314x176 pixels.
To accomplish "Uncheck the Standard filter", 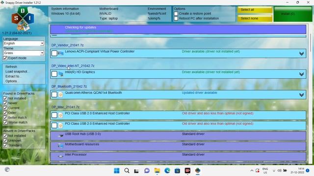I will (5, 145).
